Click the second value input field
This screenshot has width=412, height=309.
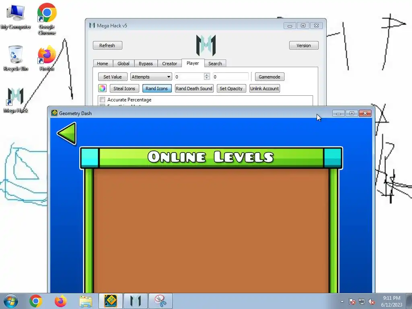click(x=231, y=77)
